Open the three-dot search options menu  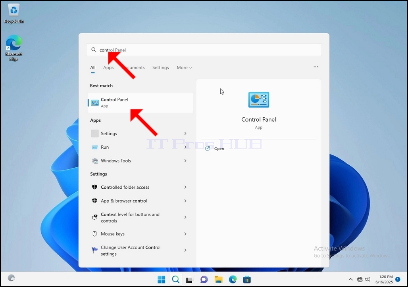pos(316,67)
